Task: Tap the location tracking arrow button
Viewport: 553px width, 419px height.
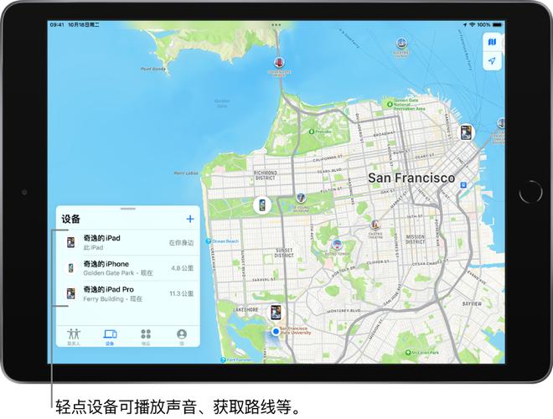Action: (x=492, y=61)
